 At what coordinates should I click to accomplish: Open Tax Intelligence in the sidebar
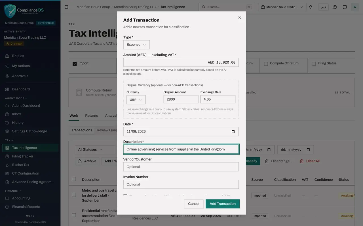point(30,148)
